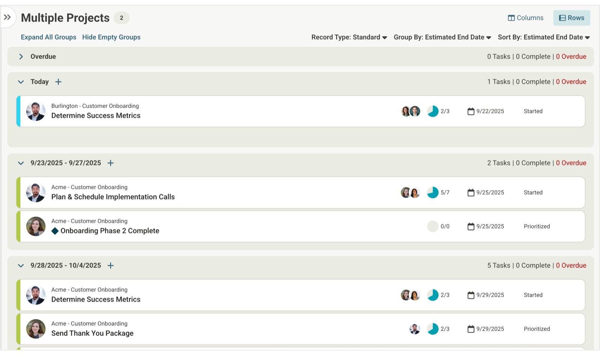Screen dimensions: 600x356
Task: Click 5 Tasks summary in 9/28/2025 group header
Action: pyautogui.click(x=499, y=266)
